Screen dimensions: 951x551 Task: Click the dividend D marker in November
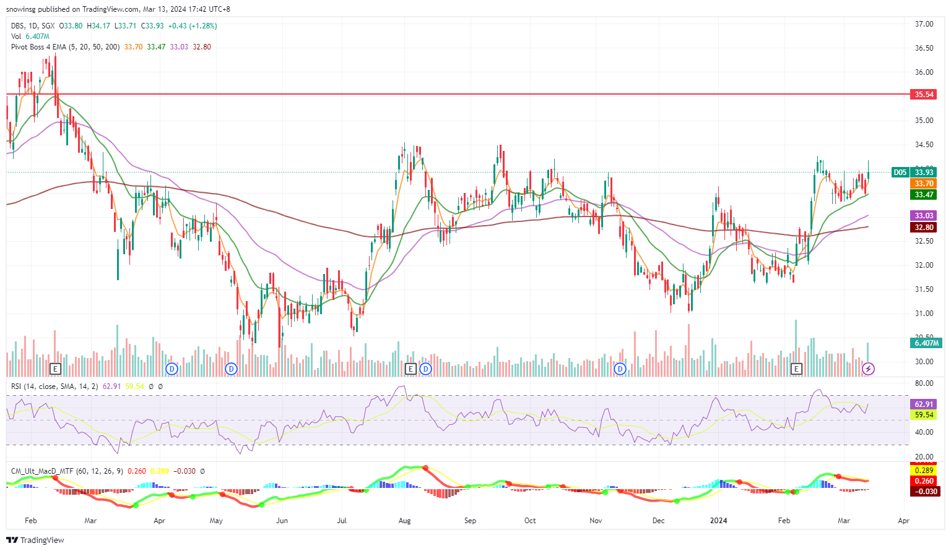[x=620, y=369]
